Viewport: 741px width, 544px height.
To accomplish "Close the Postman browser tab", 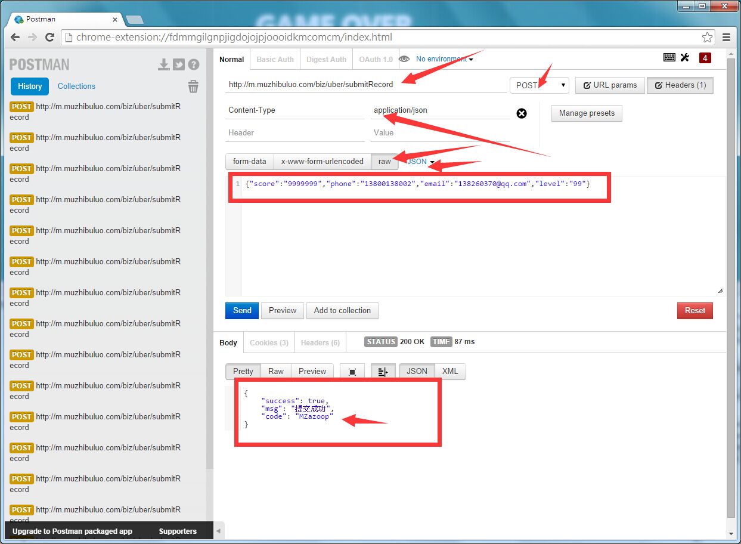I will coord(116,19).
